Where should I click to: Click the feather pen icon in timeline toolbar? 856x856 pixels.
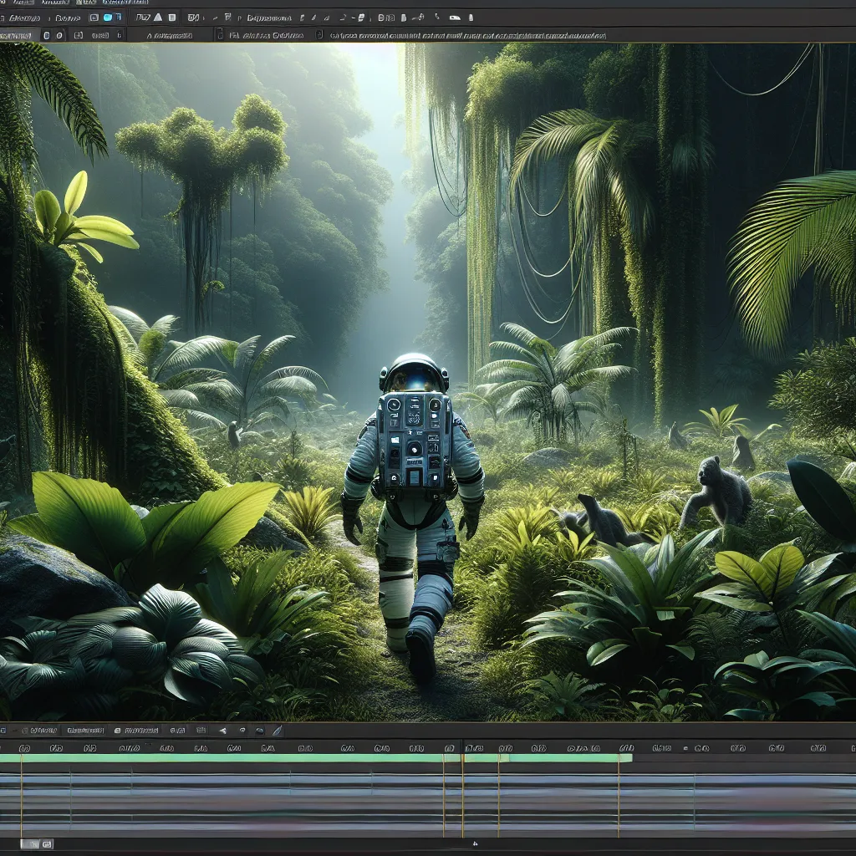click(x=276, y=730)
